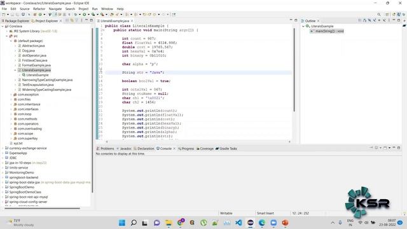Expand the JRE System Library node
407x229 pixels.
click(x=7, y=31)
